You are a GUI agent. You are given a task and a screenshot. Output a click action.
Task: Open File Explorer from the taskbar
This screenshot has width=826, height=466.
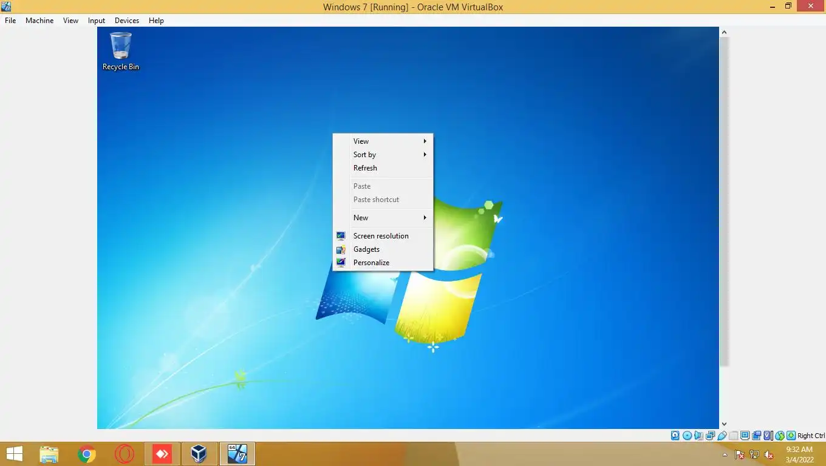point(49,454)
